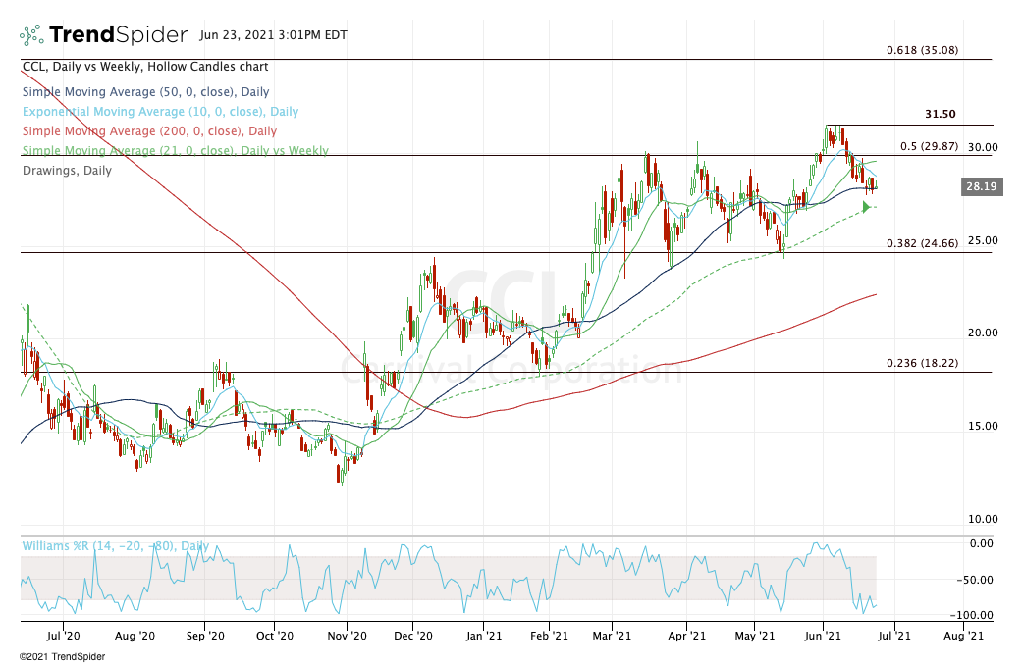
Task: Click the 25.00 price axis label
Action: pos(983,240)
